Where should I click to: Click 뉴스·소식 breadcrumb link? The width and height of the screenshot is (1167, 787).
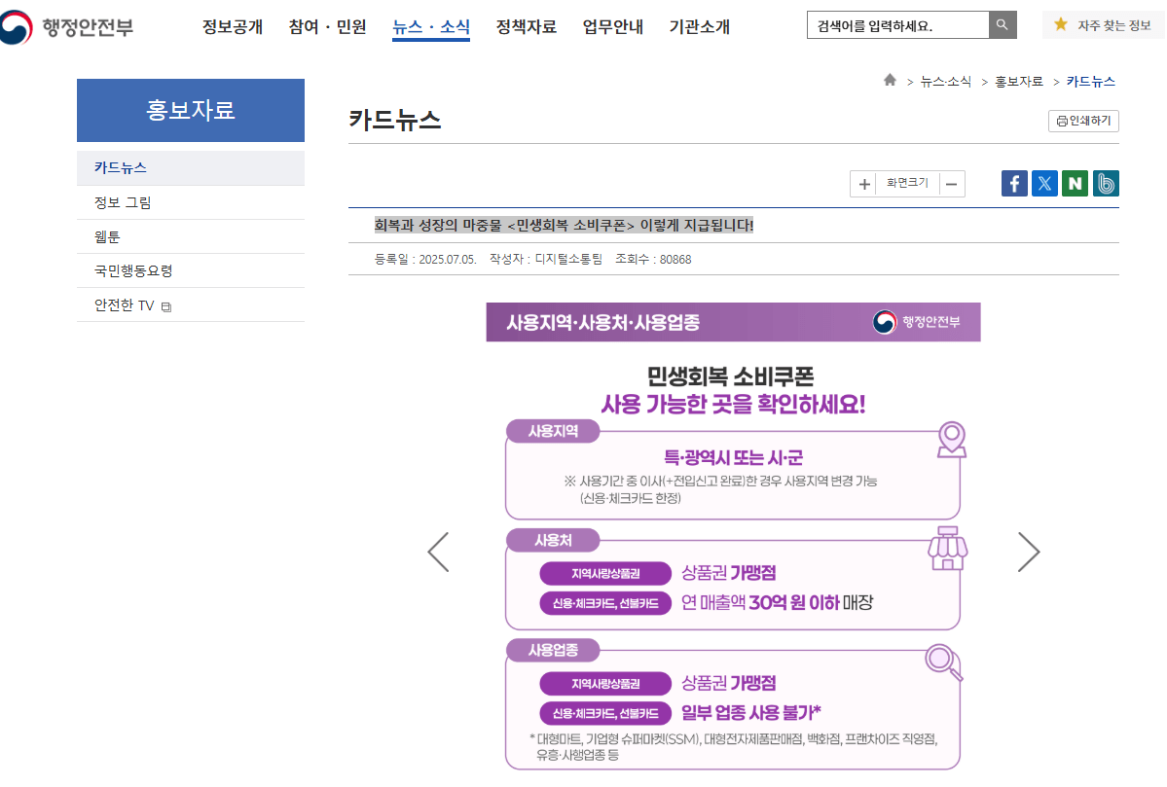[945, 81]
